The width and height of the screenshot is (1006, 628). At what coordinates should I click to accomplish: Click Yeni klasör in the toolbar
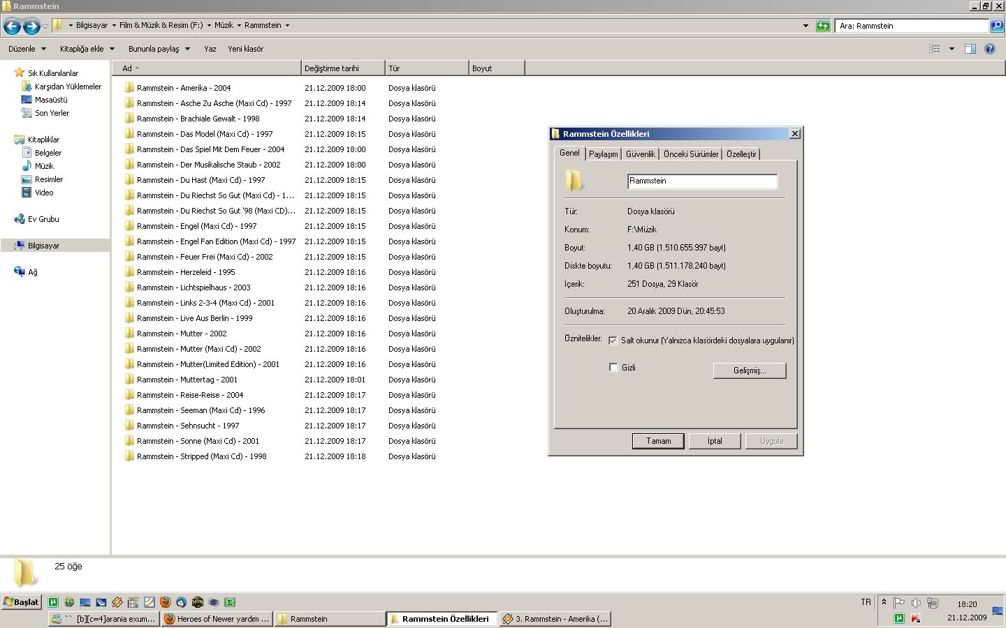click(x=245, y=49)
